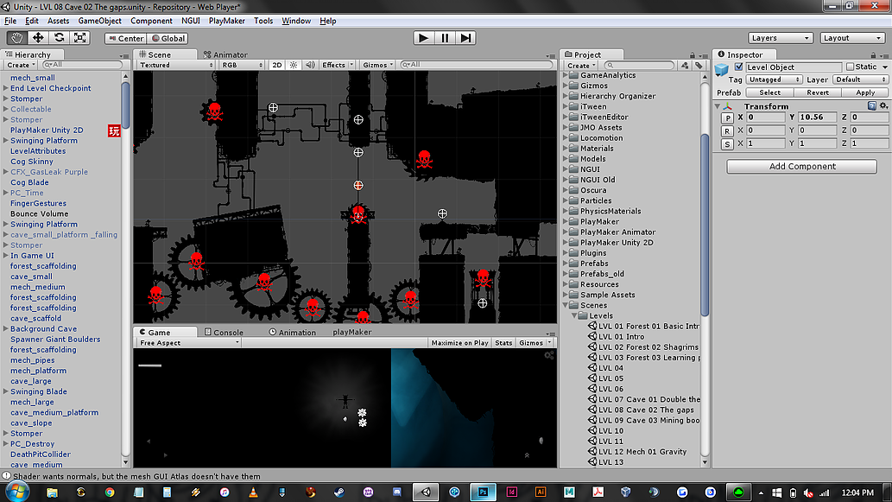Open the GameObject menu
Viewport: 892px width, 502px height.
pyautogui.click(x=99, y=21)
